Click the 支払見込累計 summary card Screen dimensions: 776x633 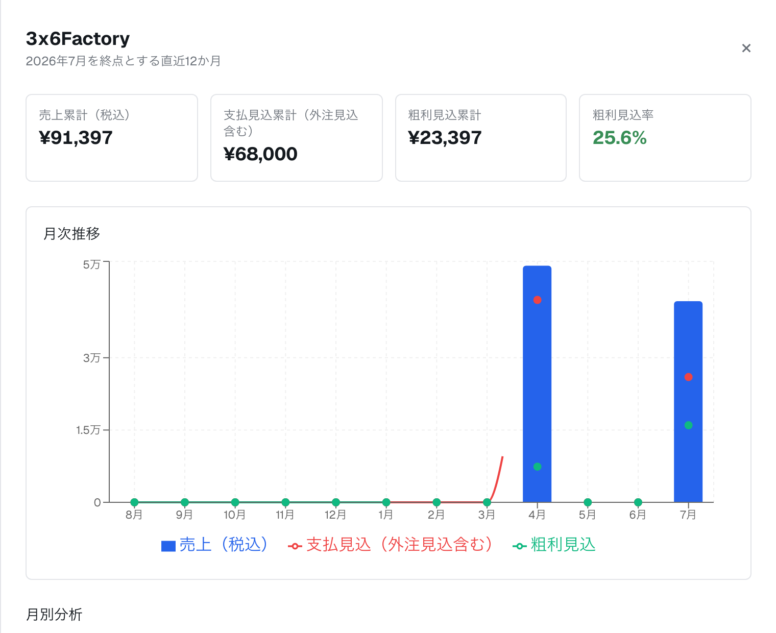tap(297, 138)
